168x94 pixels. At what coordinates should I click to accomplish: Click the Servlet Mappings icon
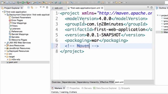coord(10,34)
